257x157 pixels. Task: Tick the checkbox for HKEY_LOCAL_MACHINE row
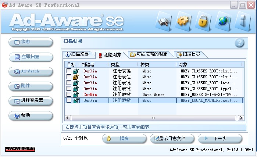pyautogui.click(x=69, y=100)
